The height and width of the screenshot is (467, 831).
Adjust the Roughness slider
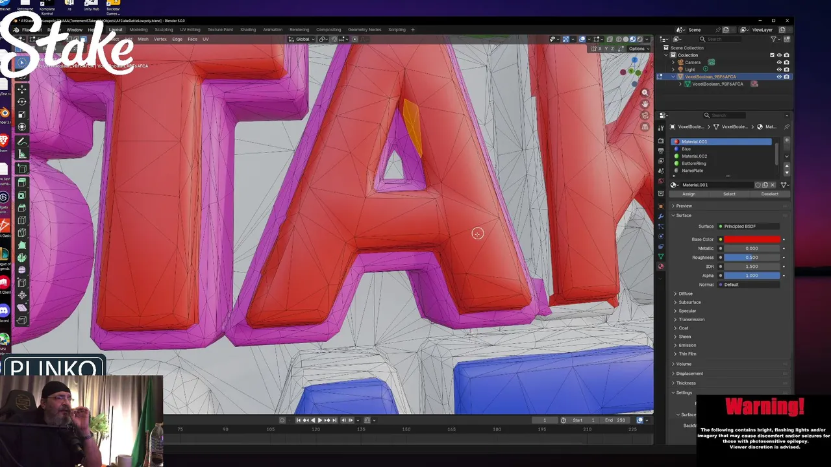tap(752, 257)
